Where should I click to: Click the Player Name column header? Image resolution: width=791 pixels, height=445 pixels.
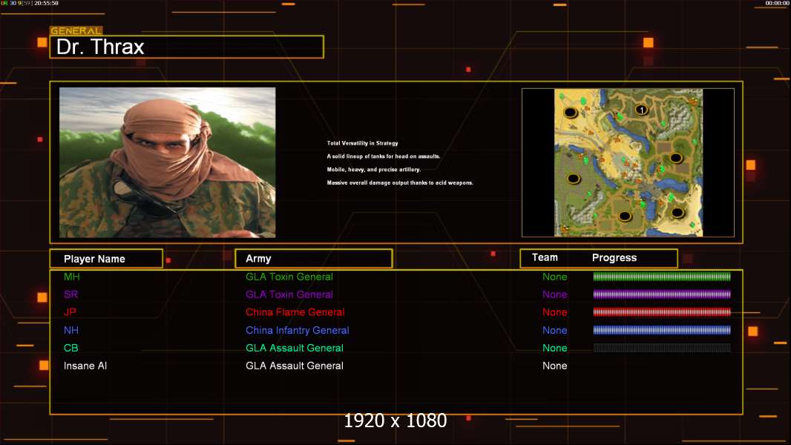(106, 259)
